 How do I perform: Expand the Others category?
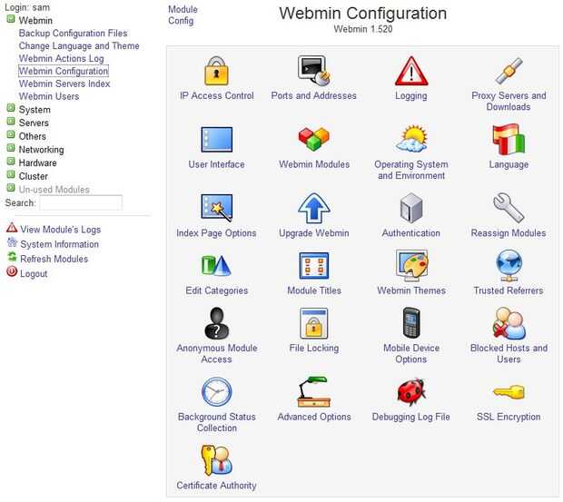pyautogui.click(x=11, y=135)
